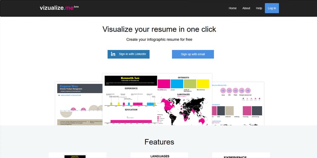Click the LinkedIn 'in' logo icon
Screen dimensions: 317x158
click(x=113, y=54)
